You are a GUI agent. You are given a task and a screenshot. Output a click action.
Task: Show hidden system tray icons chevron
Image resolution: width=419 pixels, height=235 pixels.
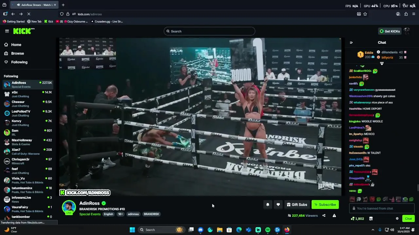373,230
